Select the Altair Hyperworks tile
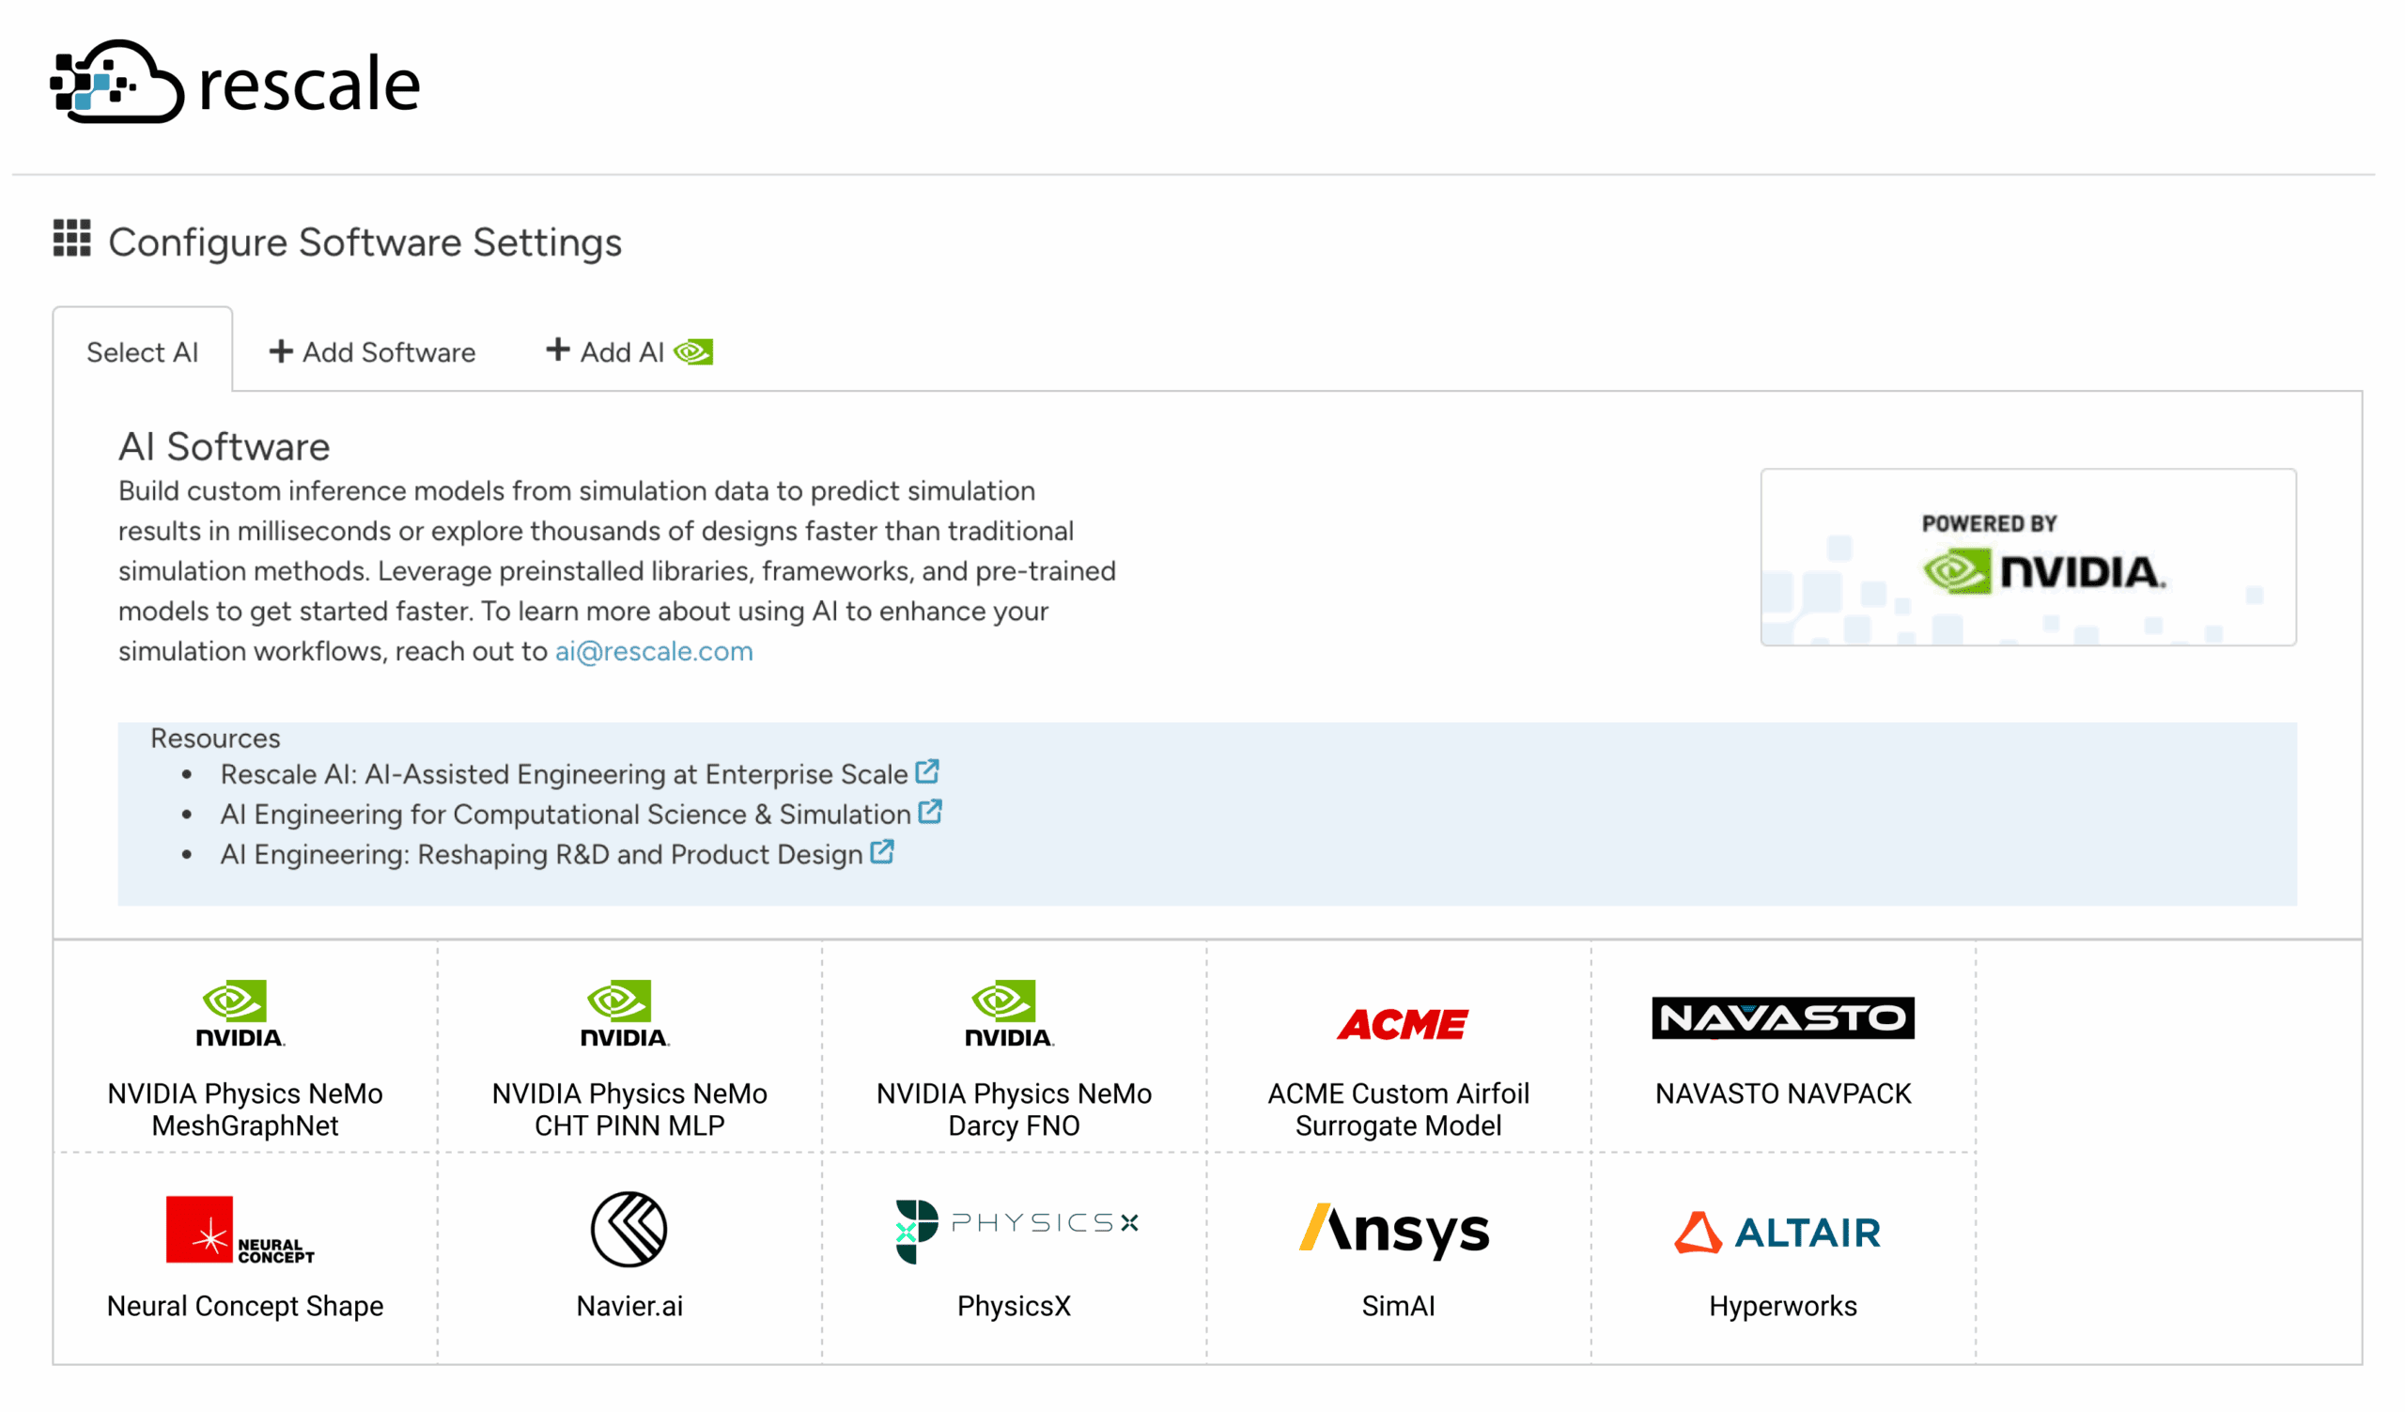Screen dimensions: 2405x1412 [1782, 1251]
